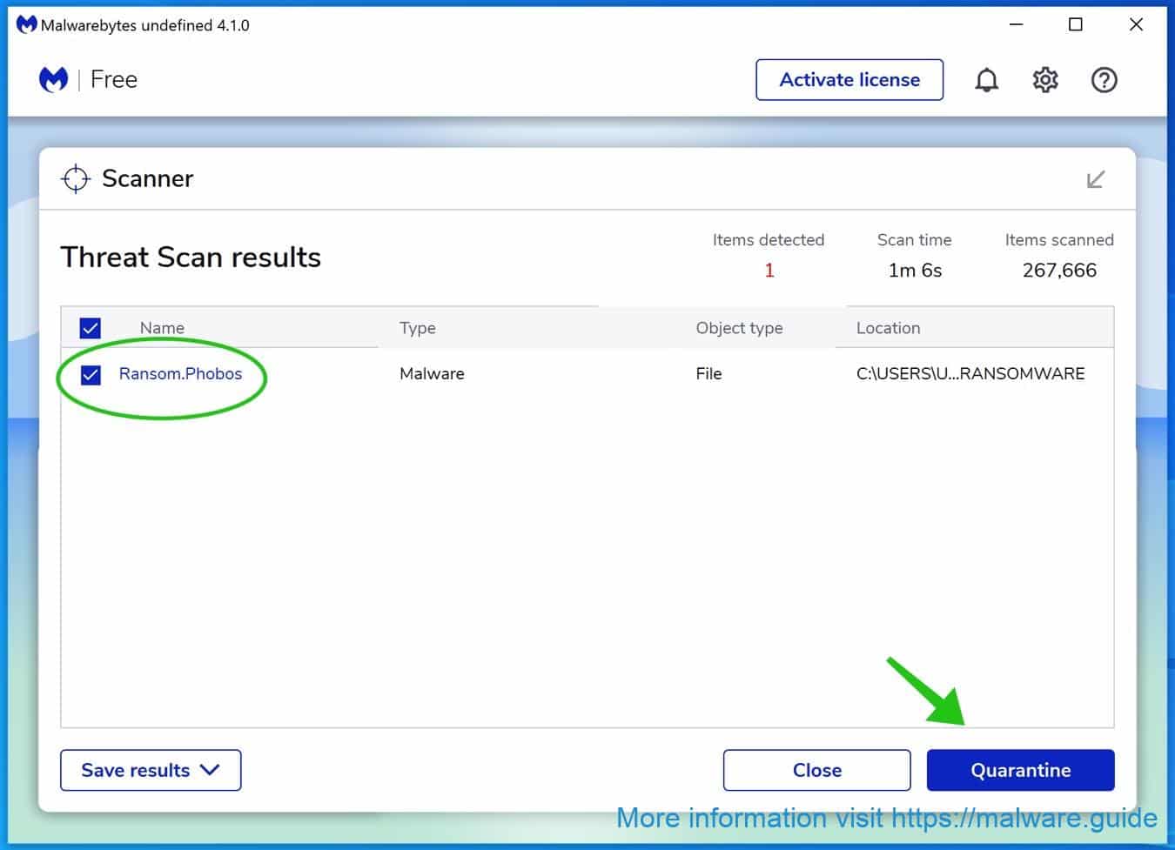Toggle the select-all checkbox in header
The width and height of the screenshot is (1175, 850).
click(x=91, y=328)
